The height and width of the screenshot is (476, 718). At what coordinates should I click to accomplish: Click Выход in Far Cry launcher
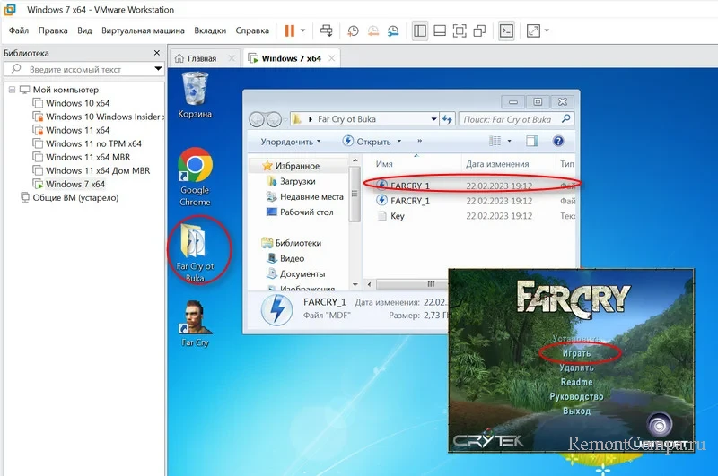[x=576, y=411]
